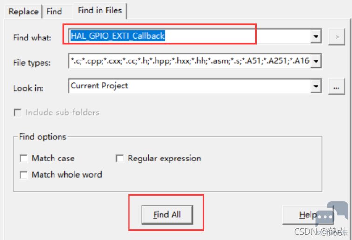352x240 pixels.
Task: Open the File types dropdown arrow
Action: pyautogui.click(x=316, y=61)
